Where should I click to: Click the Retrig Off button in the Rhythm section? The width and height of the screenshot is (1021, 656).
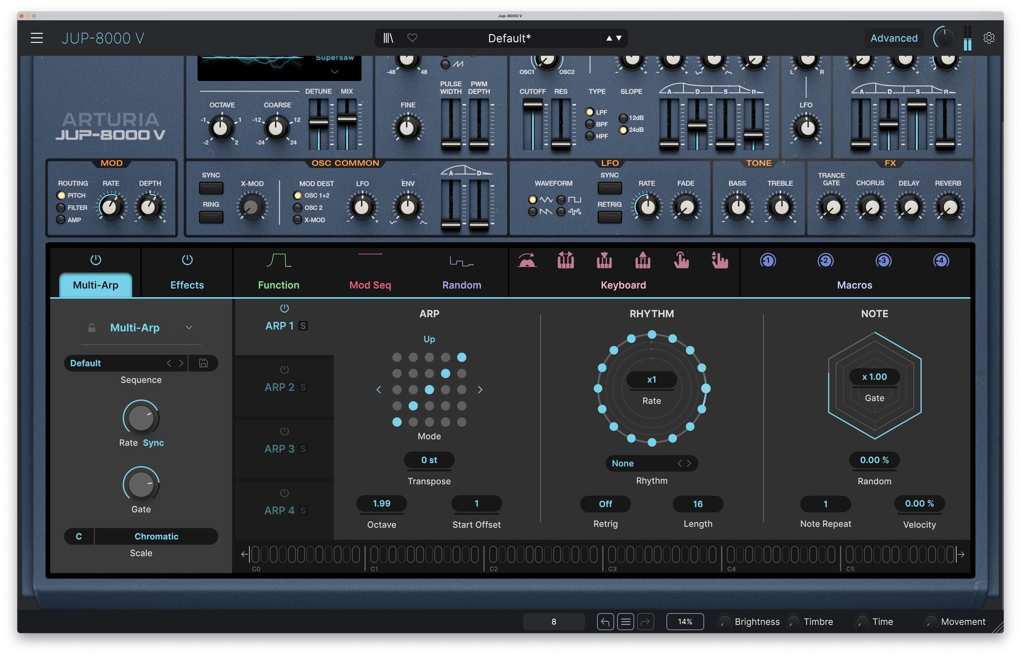tap(604, 504)
